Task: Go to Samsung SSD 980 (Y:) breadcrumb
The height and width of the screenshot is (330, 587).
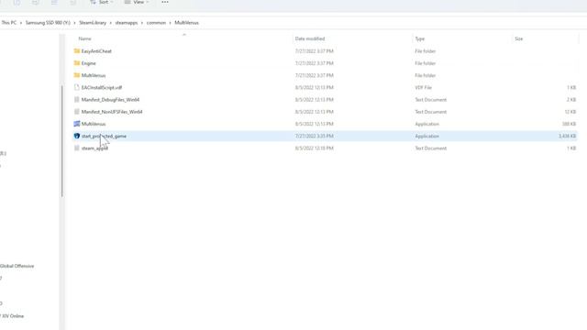Action: 48,23
